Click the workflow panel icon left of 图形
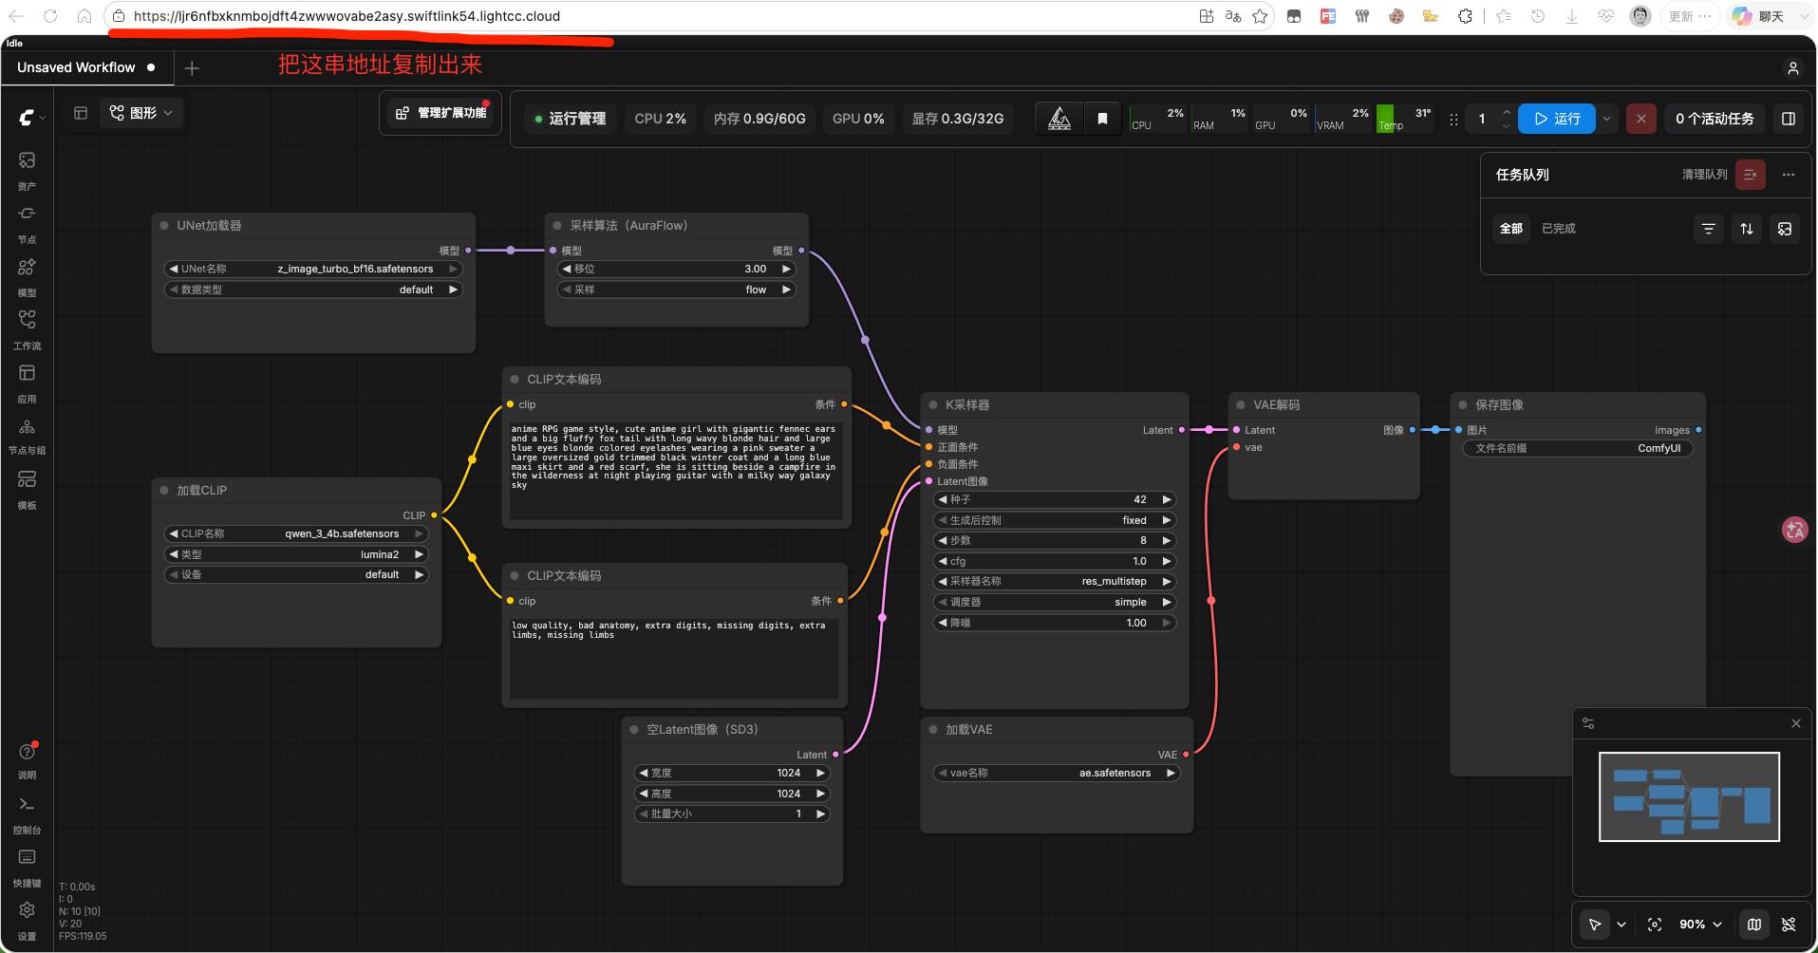The width and height of the screenshot is (1818, 953). 81,113
